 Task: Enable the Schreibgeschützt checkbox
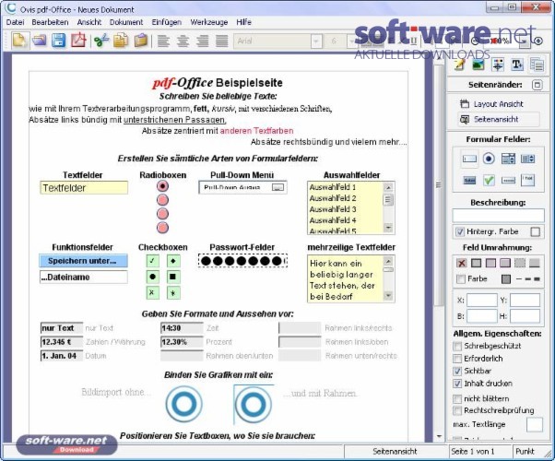(x=457, y=346)
